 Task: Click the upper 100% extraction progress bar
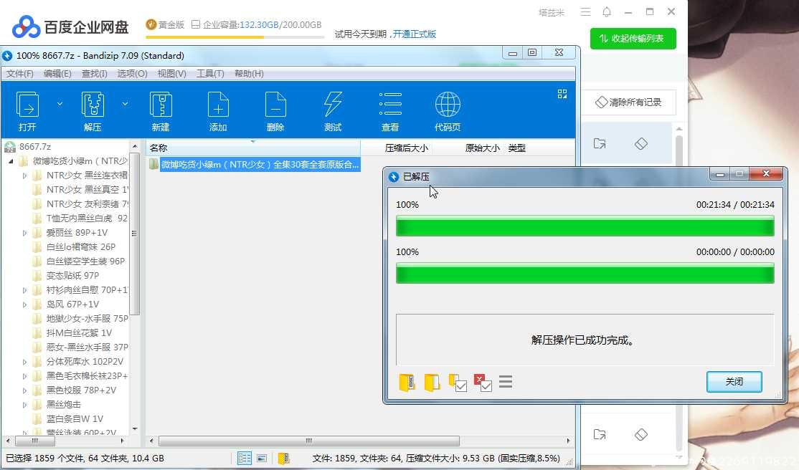pos(585,226)
